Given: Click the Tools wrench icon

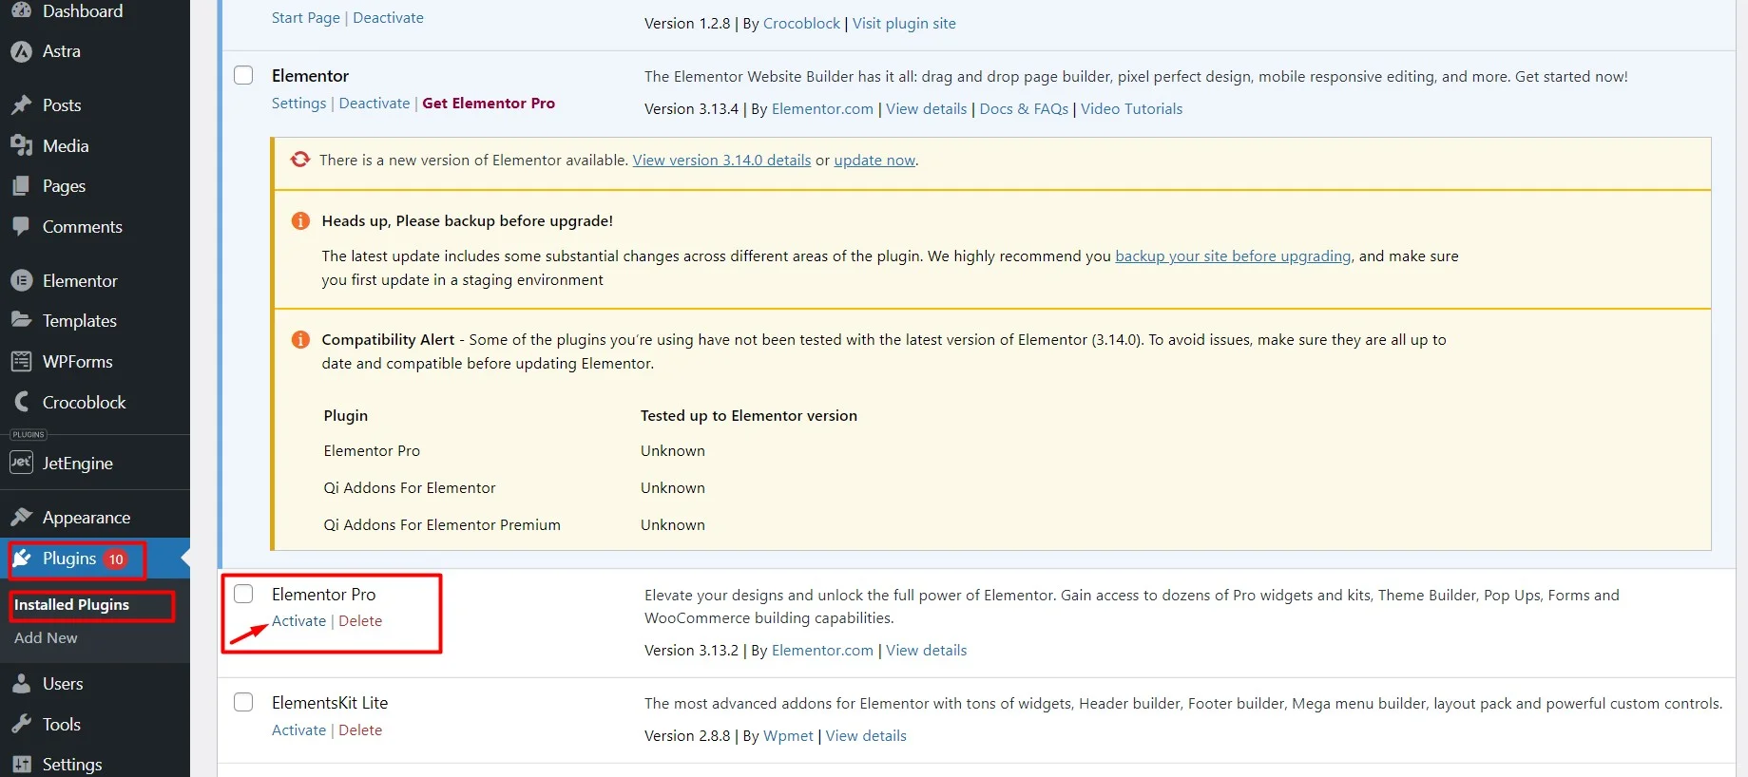Looking at the screenshot, I should pos(21,724).
